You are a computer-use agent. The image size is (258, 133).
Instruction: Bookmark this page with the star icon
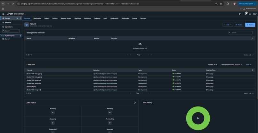(221, 4)
